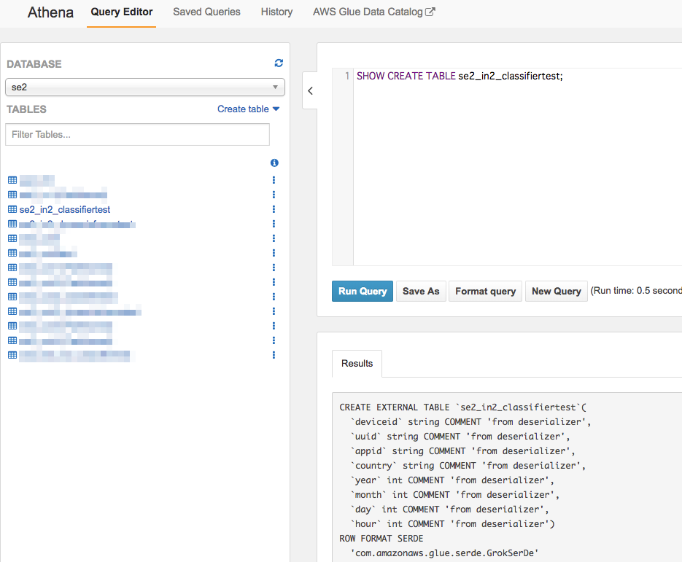682x562 pixels.
Task: Refresh the database list icon
Action: [x=279, y=63]
